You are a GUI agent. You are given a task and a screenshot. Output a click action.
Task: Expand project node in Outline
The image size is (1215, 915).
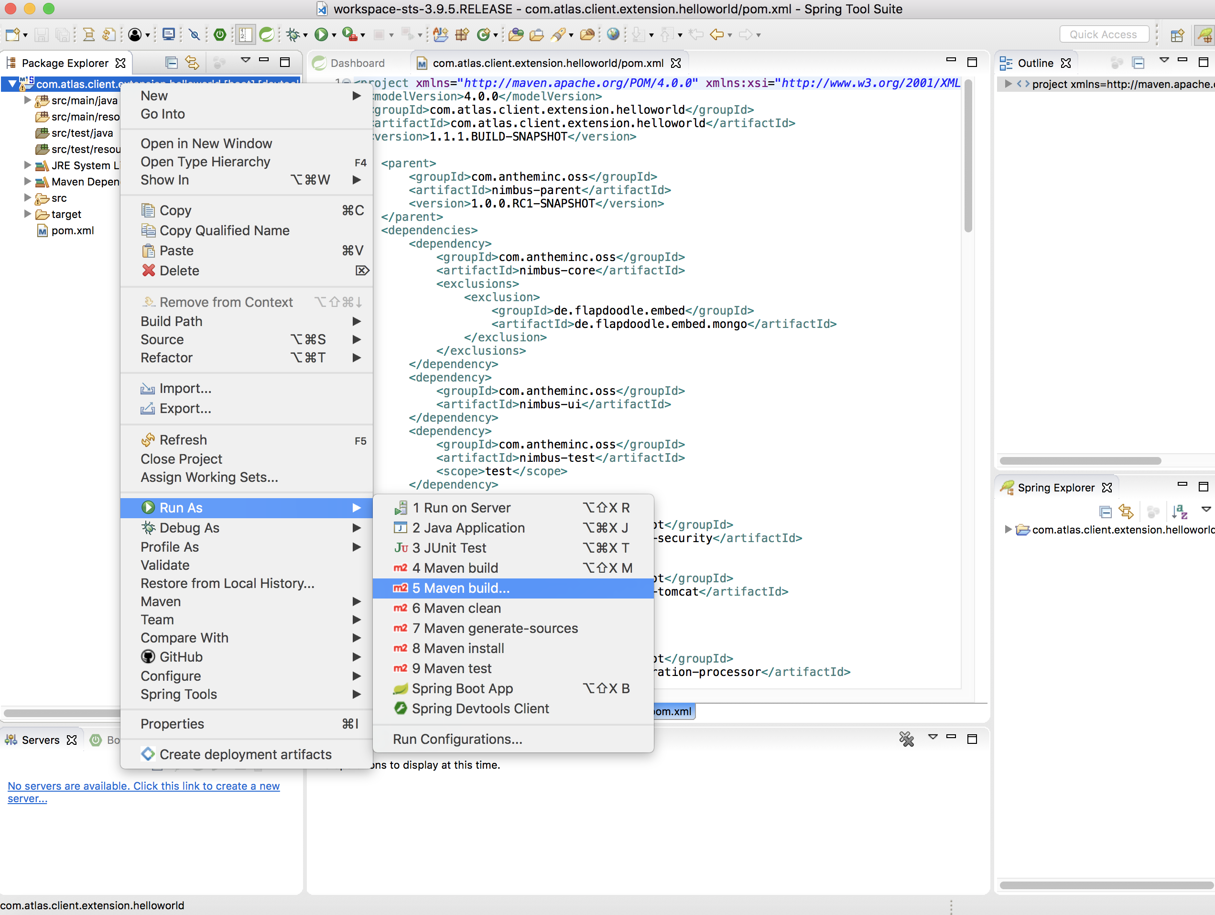tap(1008, 84)
